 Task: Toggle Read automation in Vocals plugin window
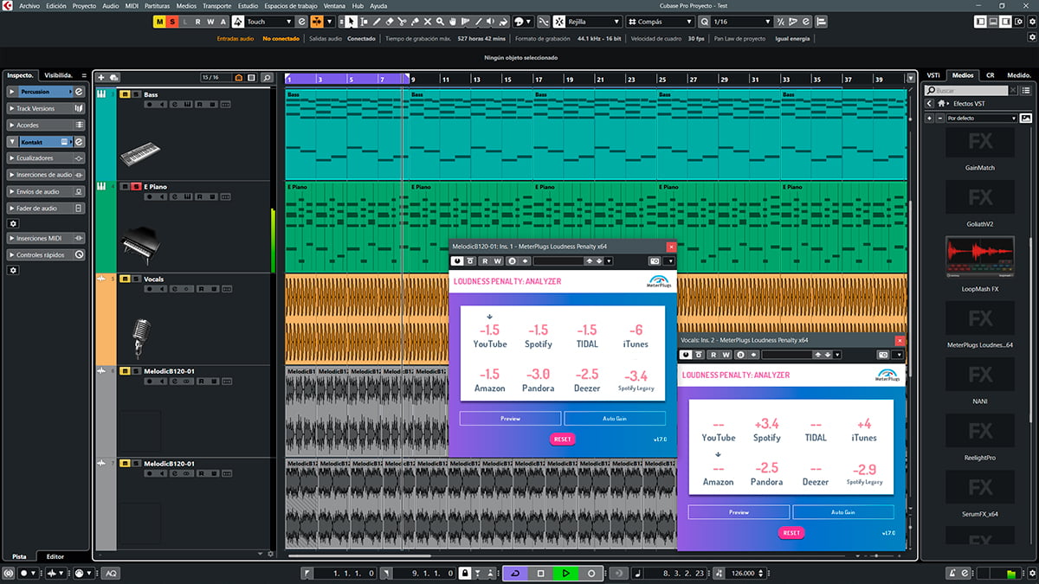click(x=714, y=355)
